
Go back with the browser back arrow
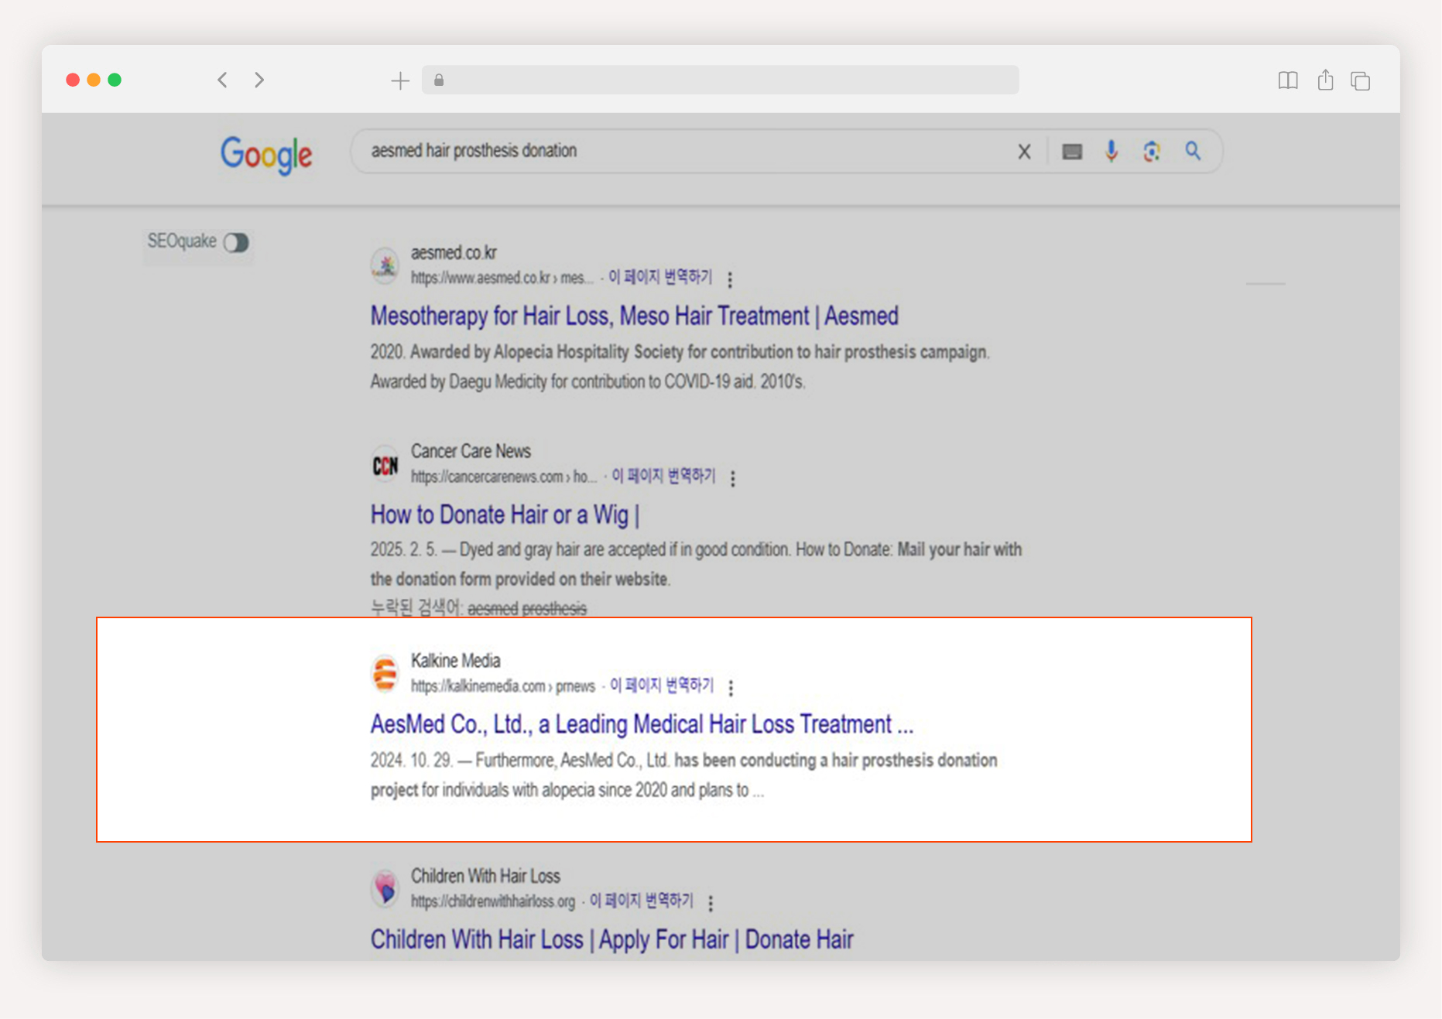(x=222, y=80)
